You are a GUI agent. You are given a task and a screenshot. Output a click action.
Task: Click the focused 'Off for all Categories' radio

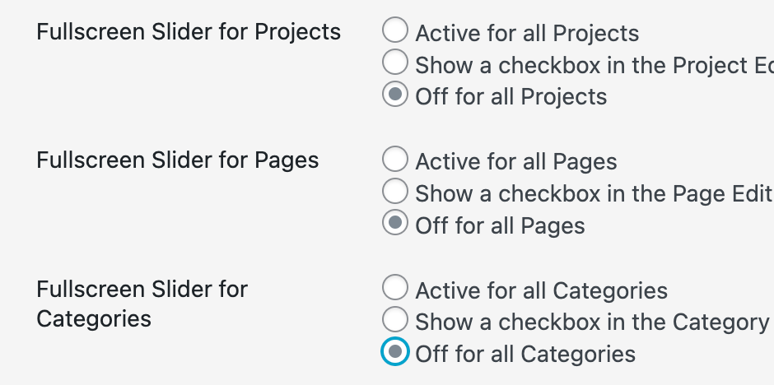click(x=395, y=352)
